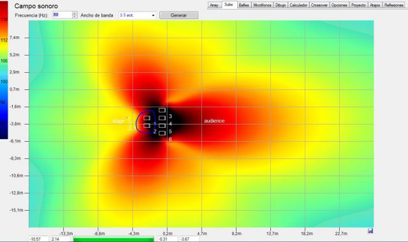Click the 106 value on the color scale

[x=4, y=61]
